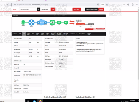Click the globe icon above ONT
The image size is (139, 102).
(80, 21)
